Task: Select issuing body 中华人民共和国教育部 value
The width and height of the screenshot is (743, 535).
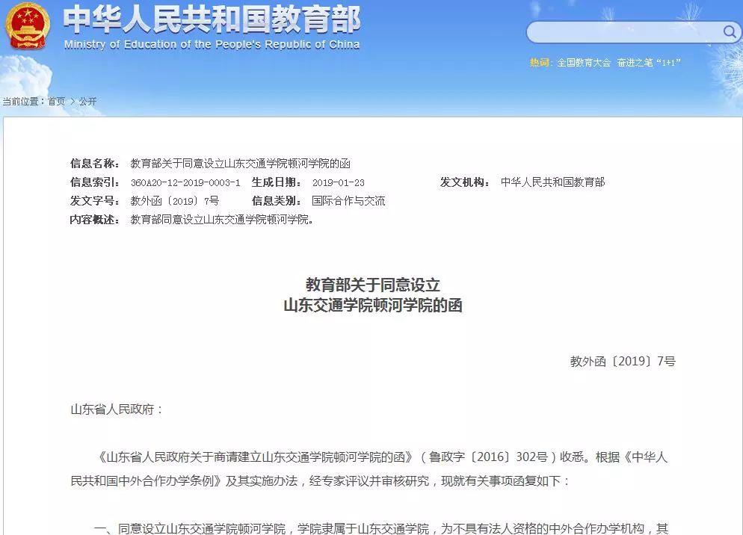Action: tap(552, 182)
